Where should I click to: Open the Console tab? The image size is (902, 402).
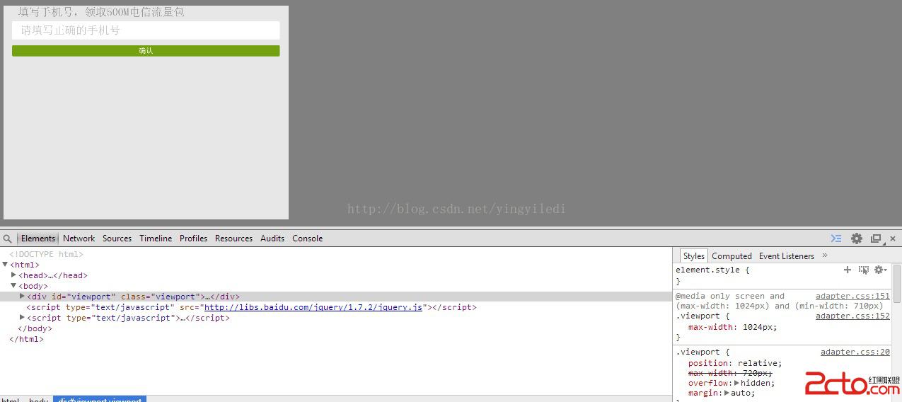point(308,239)
